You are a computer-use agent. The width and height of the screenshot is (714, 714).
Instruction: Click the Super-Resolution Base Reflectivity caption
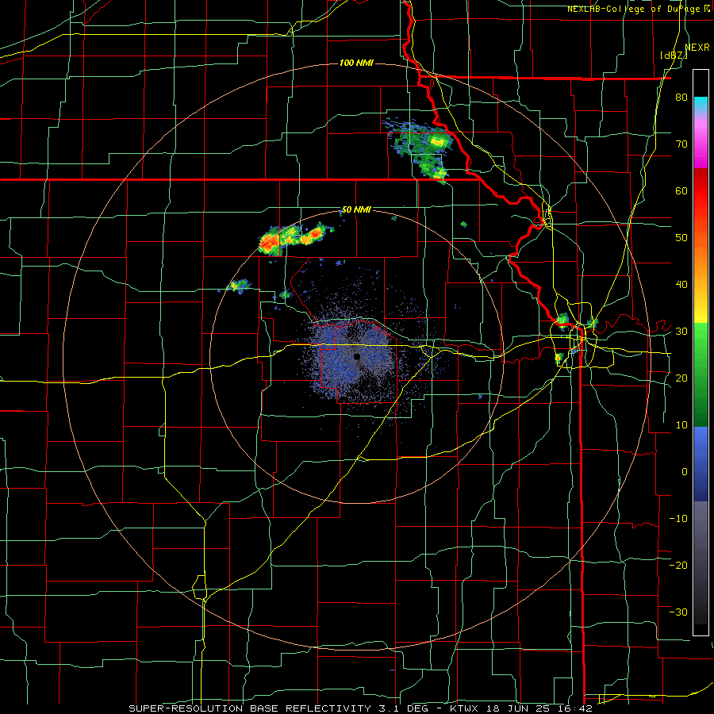[x=361, y=708]
